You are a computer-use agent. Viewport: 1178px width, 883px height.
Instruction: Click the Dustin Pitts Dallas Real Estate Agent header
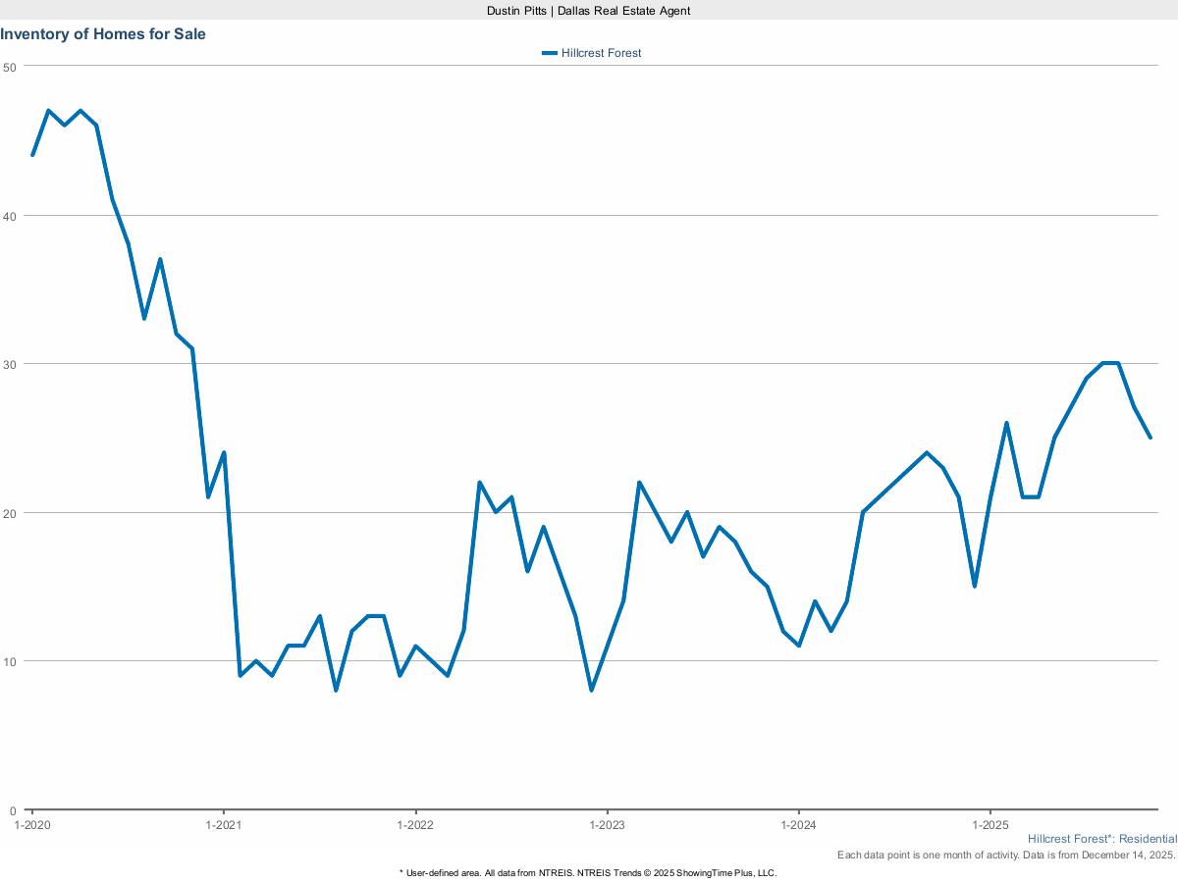point(588,10)
